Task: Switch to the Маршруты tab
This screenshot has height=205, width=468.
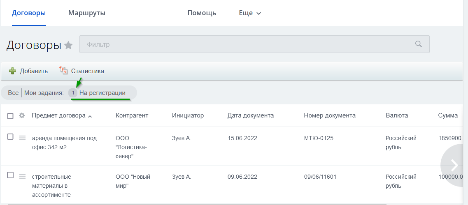Action: (87, 13)
